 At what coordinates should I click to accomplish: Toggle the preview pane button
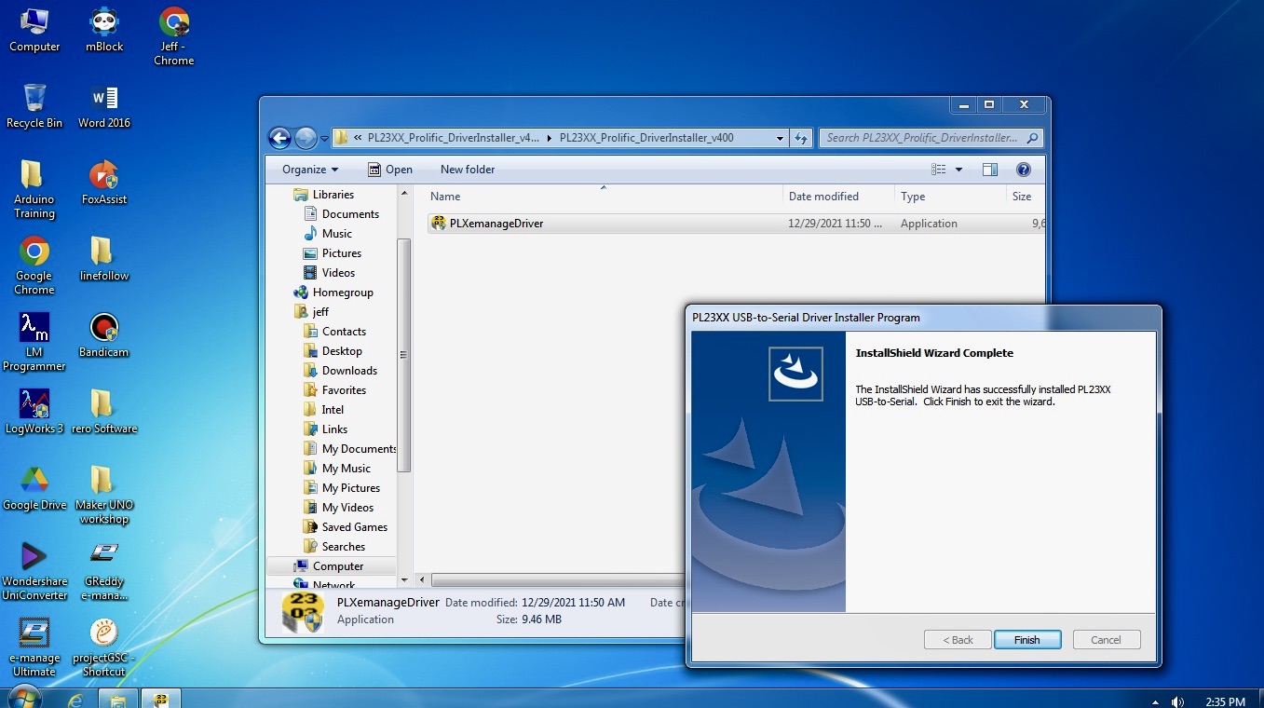pyautogui.click(x=989, y=170)
